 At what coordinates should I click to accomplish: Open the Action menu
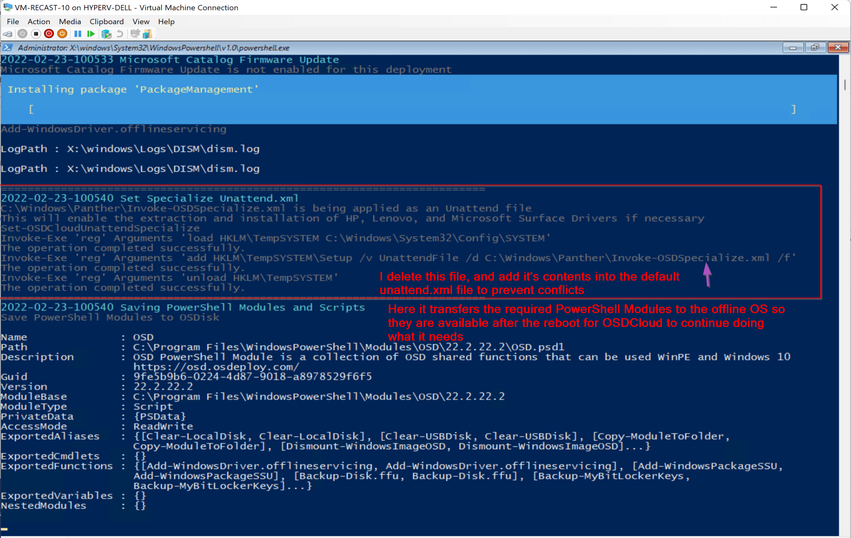click(x=39, y=21)
